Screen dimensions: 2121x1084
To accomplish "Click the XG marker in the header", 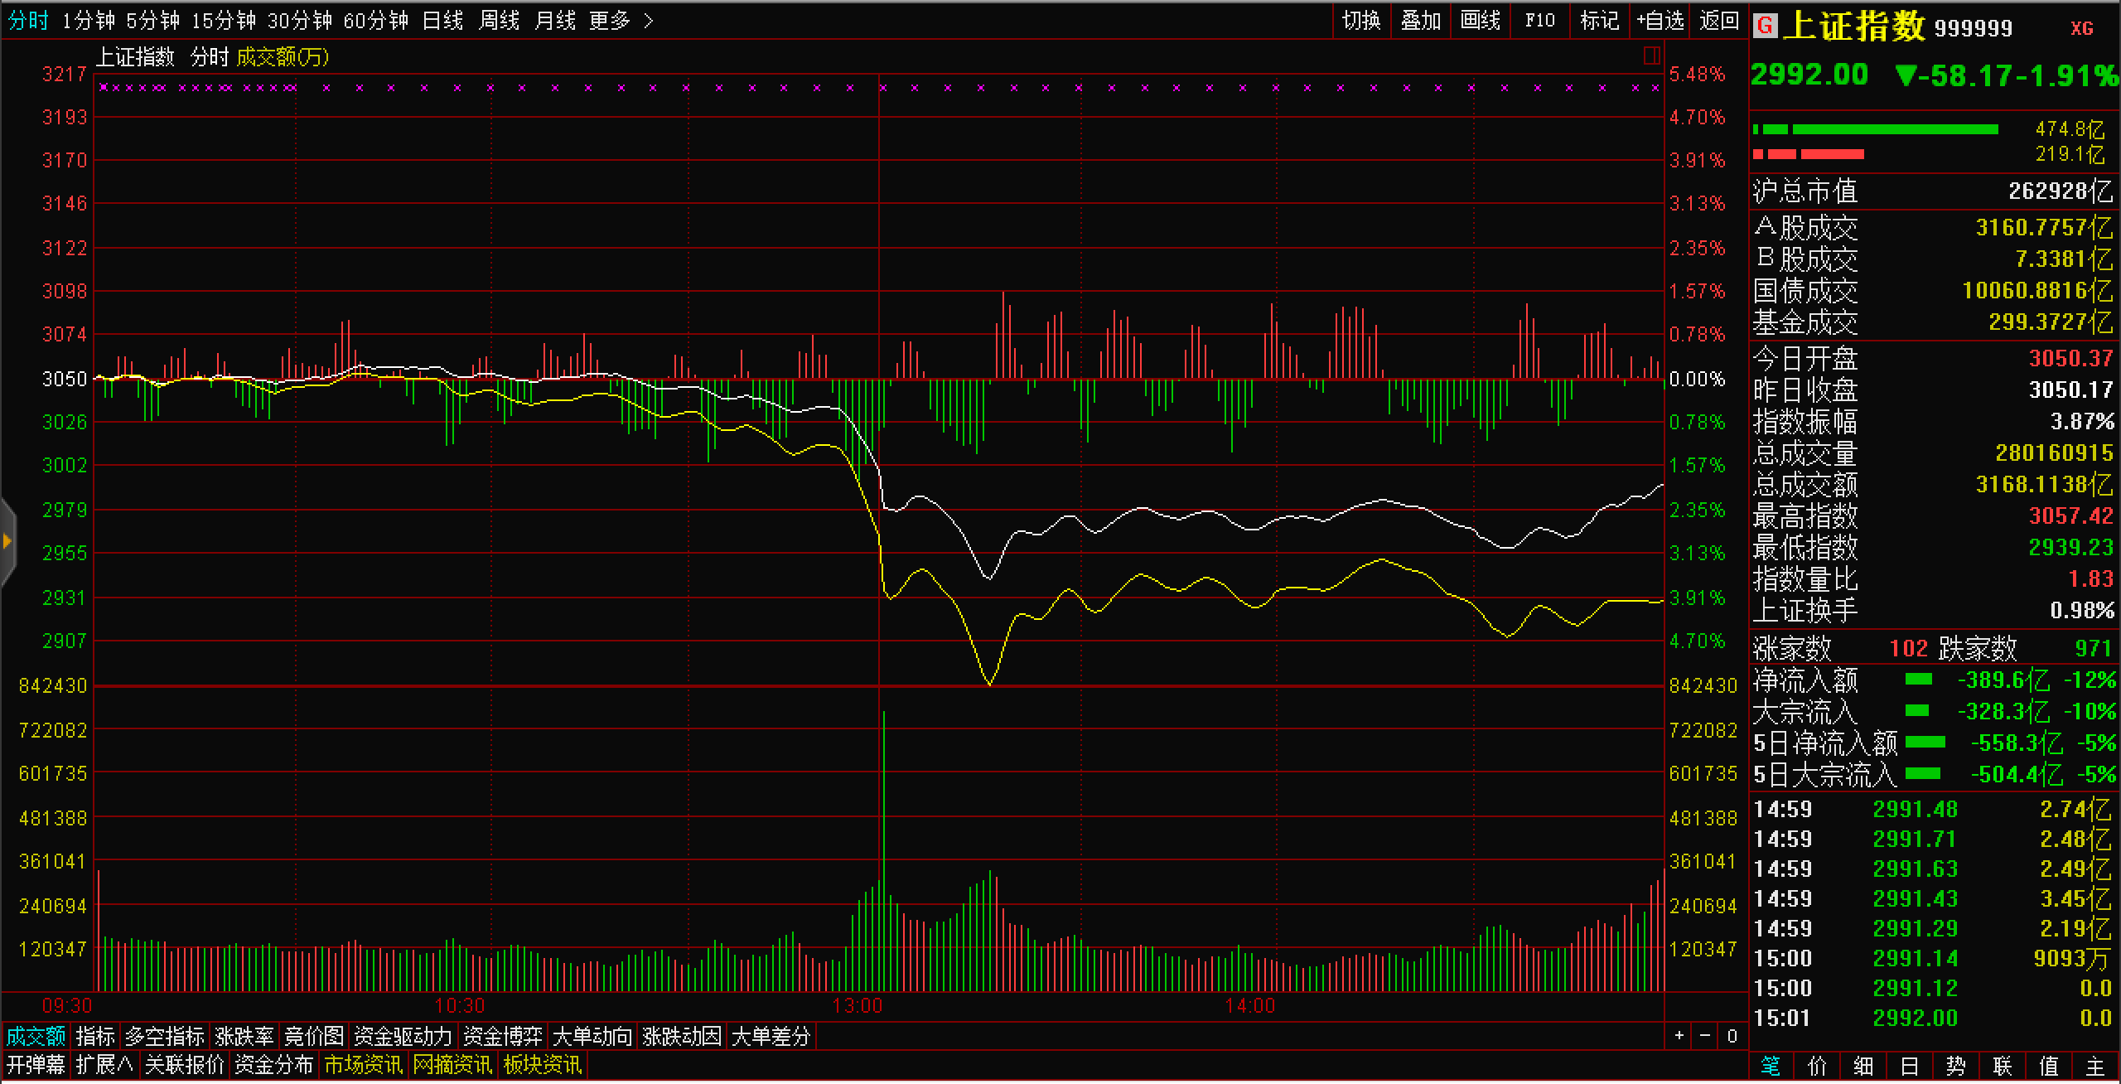I will [2081, 28].
